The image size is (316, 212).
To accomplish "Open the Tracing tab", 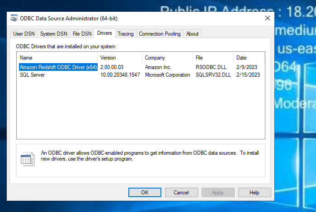I will click(126, 34).
